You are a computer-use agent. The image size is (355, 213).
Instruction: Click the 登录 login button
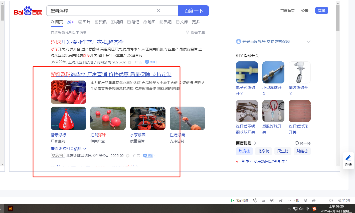coord(321,10)
